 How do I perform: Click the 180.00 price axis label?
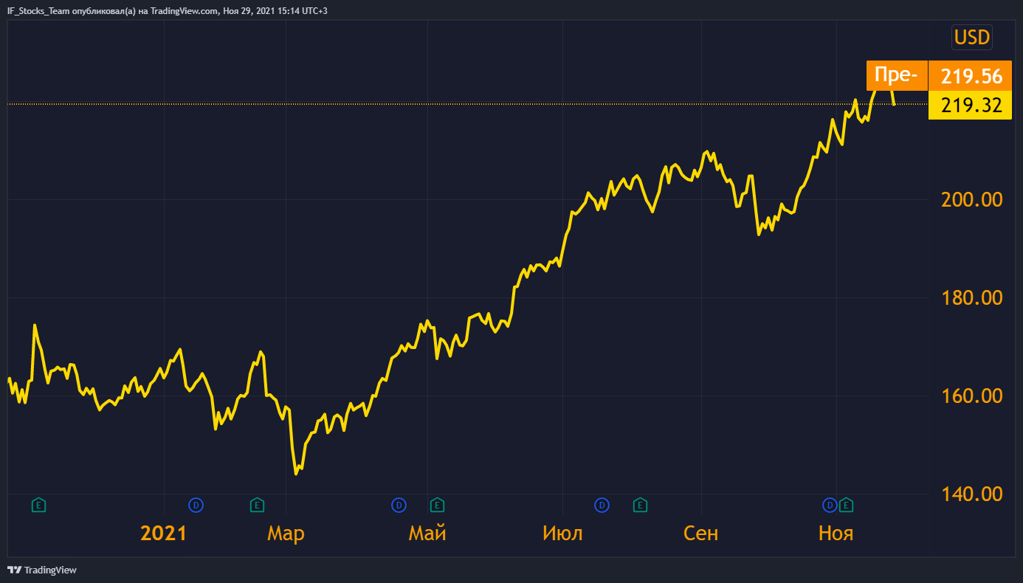[x=971, y=297]
